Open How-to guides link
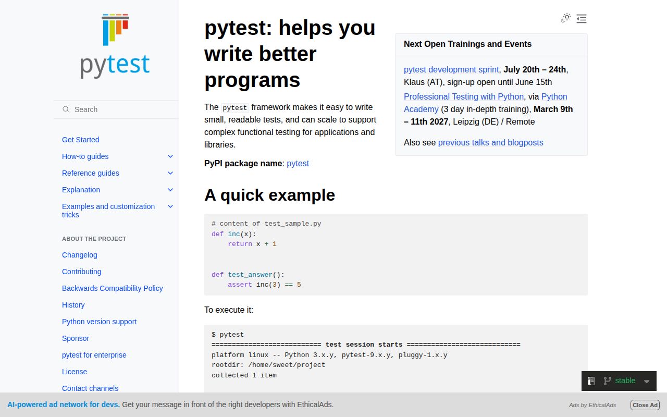Viewport: 667px width, 417px height. click(85, 156)
